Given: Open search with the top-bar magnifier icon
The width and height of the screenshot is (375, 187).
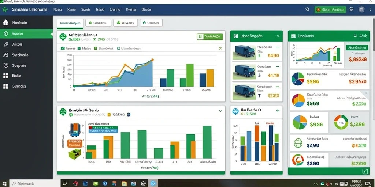Looking at the screenshot, I should coord(308,9).
